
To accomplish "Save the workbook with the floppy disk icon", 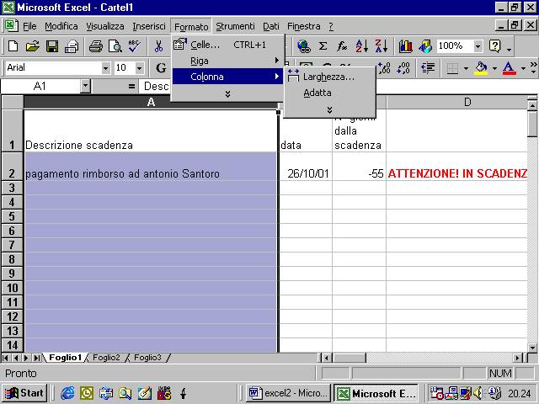I will 52,45.
